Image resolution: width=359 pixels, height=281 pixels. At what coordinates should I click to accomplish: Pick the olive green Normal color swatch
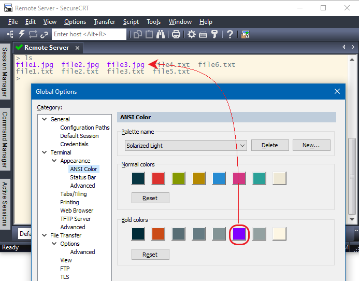[178, 178]
